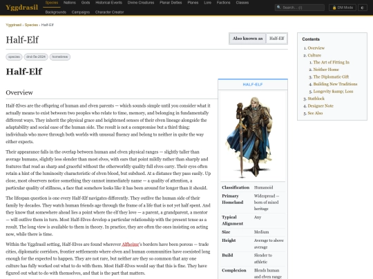Open the Character Creator page

109,12
